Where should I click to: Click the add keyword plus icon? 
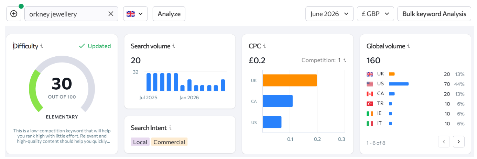click(14, 14)
